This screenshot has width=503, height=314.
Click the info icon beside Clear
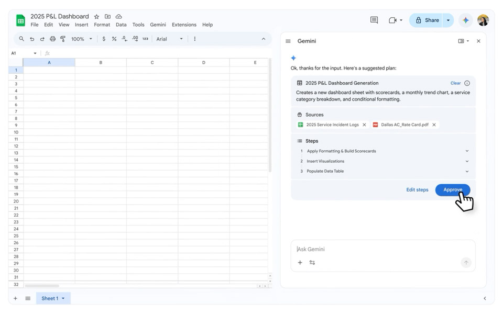(x=467, y=83)
